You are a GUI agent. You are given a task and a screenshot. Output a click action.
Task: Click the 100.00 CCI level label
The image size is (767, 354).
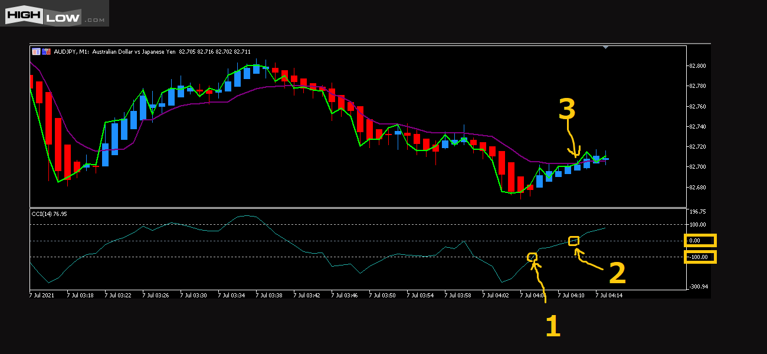[x=698, y=225]
